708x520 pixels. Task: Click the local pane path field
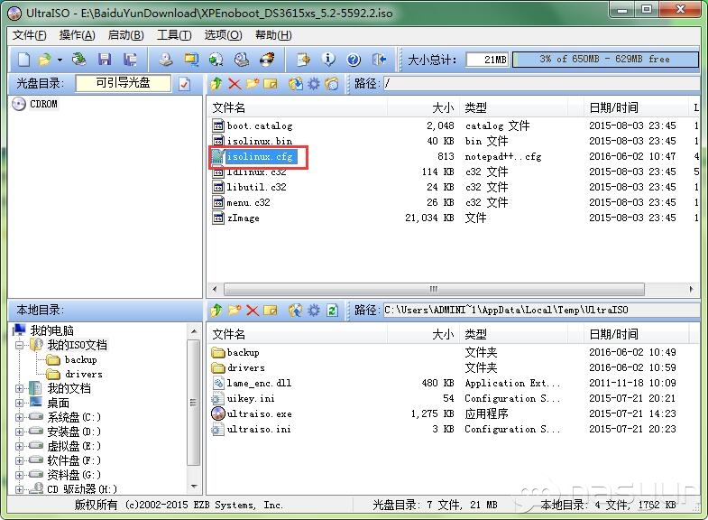pyautogui.click(x=540, y=310)
